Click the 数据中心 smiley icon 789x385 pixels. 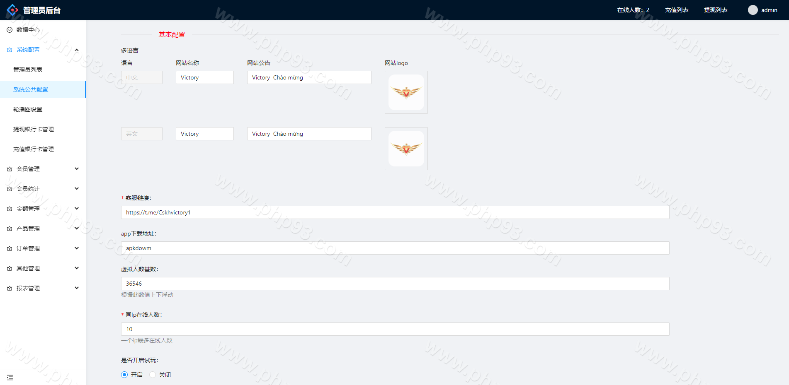pyautogui.click(x=10, y=30)
